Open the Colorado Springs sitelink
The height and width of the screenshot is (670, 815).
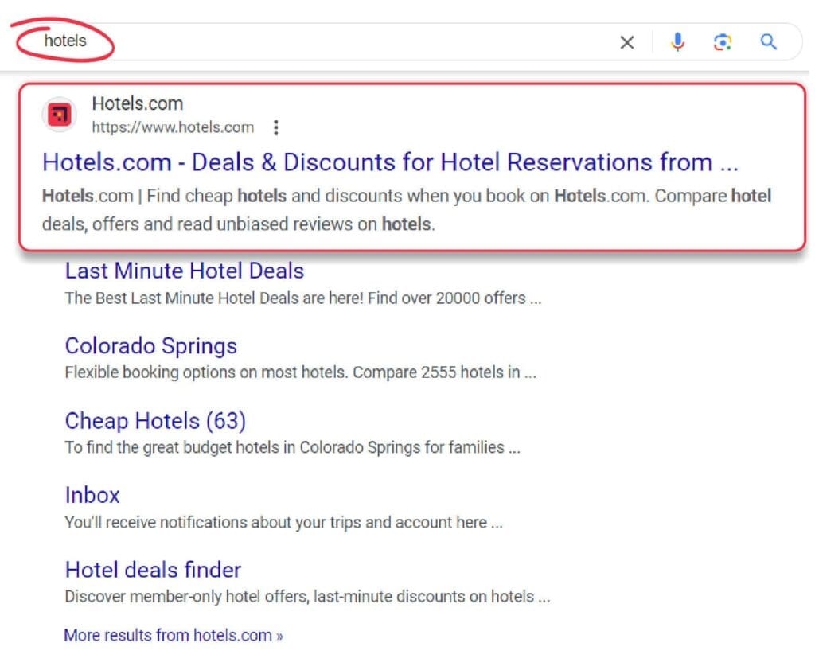point(150,346)
